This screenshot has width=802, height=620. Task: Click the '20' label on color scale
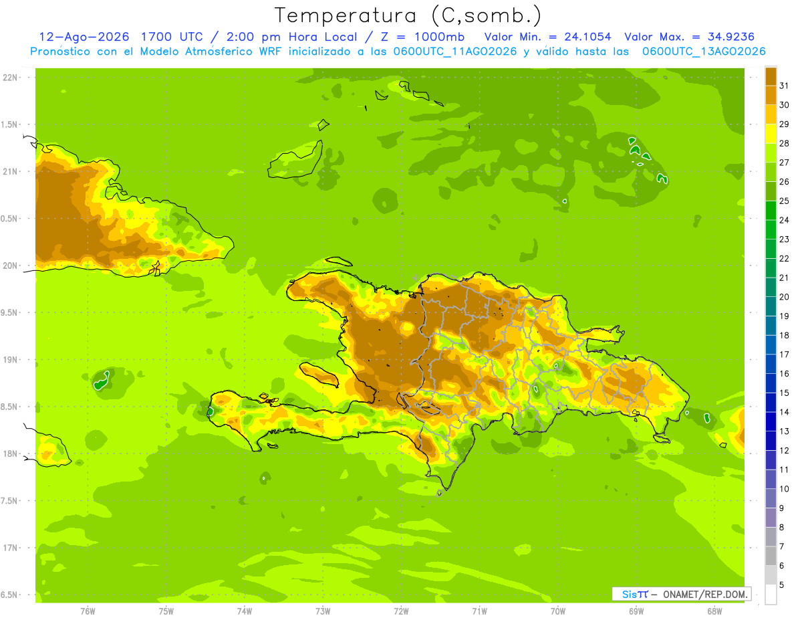(x=785, y=297)
